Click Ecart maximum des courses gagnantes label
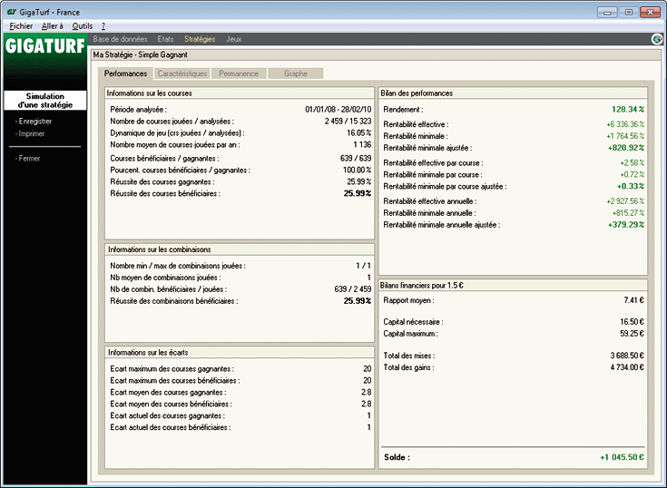 (x=172, y=369)
